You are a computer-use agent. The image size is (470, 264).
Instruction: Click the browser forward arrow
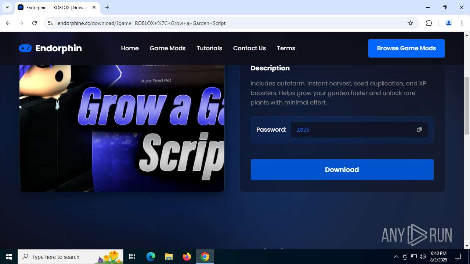(21, 23)
